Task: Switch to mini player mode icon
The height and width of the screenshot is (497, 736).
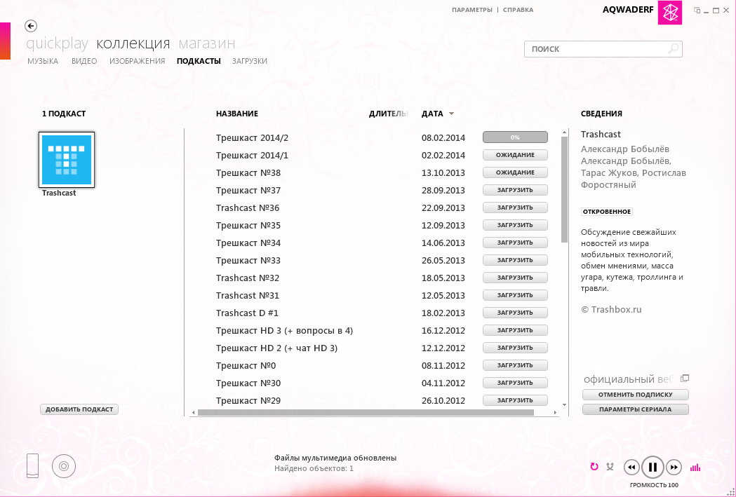Action: [x=697, y=11]
